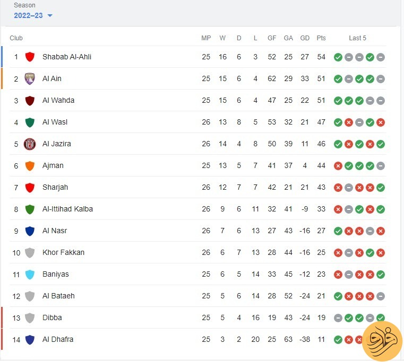Click the GD column header
This screenshot has height=362, width=404.
[305, 38]
